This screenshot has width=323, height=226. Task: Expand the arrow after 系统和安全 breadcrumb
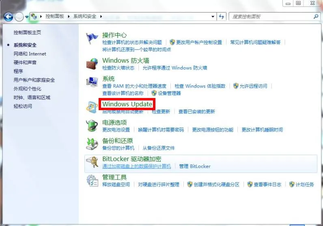click(x=101, y=16)
